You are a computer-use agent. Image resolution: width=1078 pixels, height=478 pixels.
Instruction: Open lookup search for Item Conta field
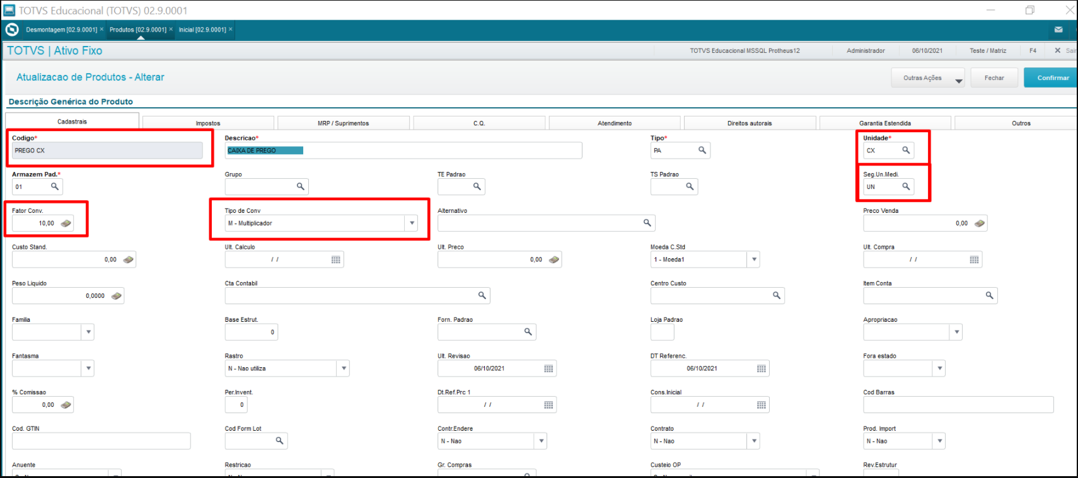click(989, 295)
